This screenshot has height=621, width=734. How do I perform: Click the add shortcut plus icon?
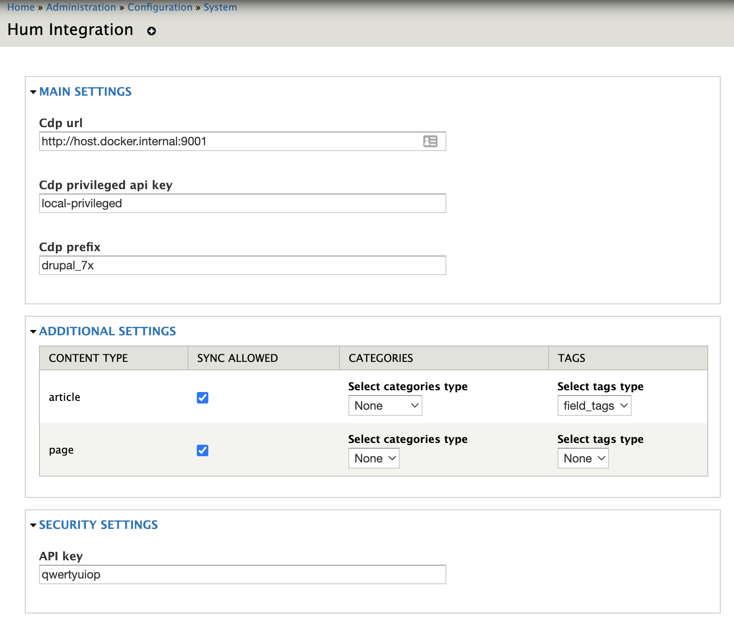(152, 31)
